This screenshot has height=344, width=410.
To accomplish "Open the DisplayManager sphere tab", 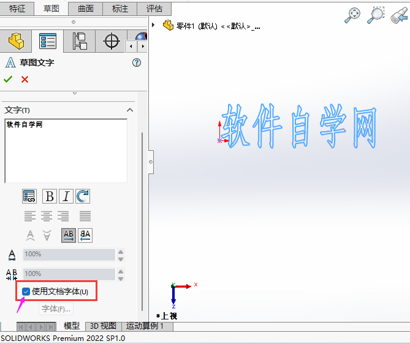I will click(141, 36).
